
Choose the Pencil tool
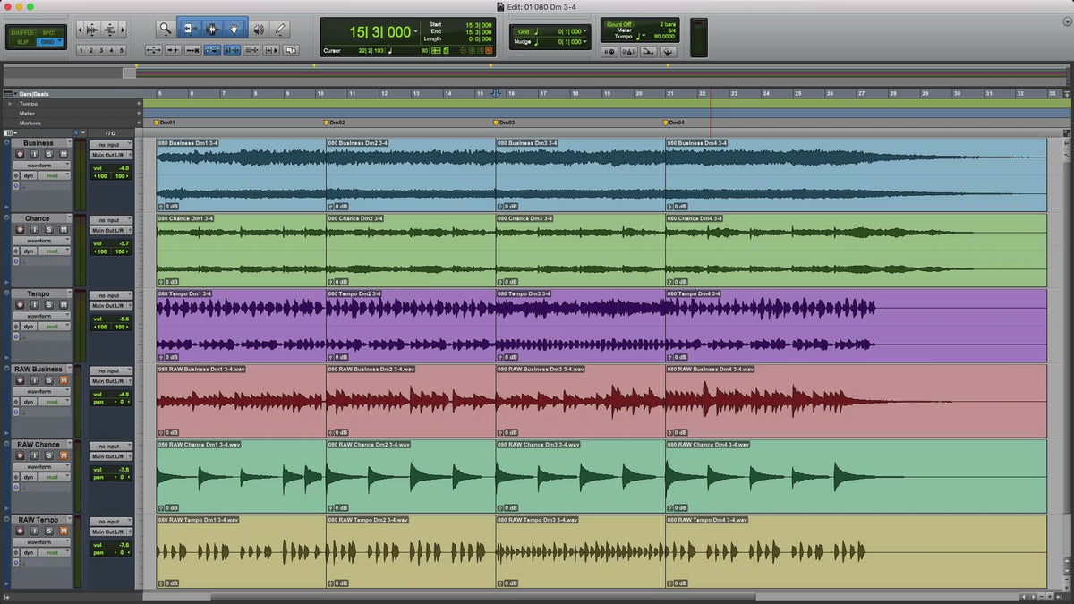coord(280,30)
